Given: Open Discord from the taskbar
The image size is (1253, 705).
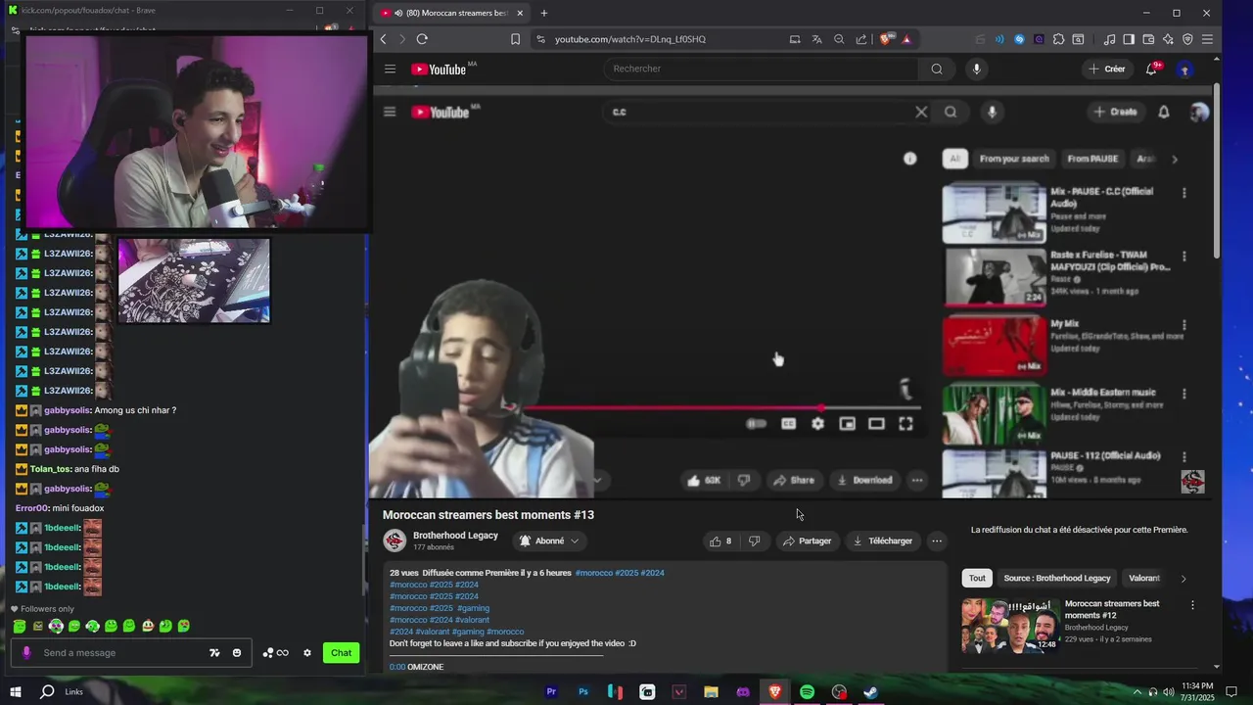Looking at the screenshot, I should (x=743, y=692).
